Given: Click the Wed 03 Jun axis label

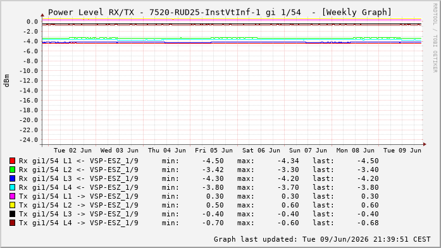Looking at the screenshot, I should click(120, 151).
